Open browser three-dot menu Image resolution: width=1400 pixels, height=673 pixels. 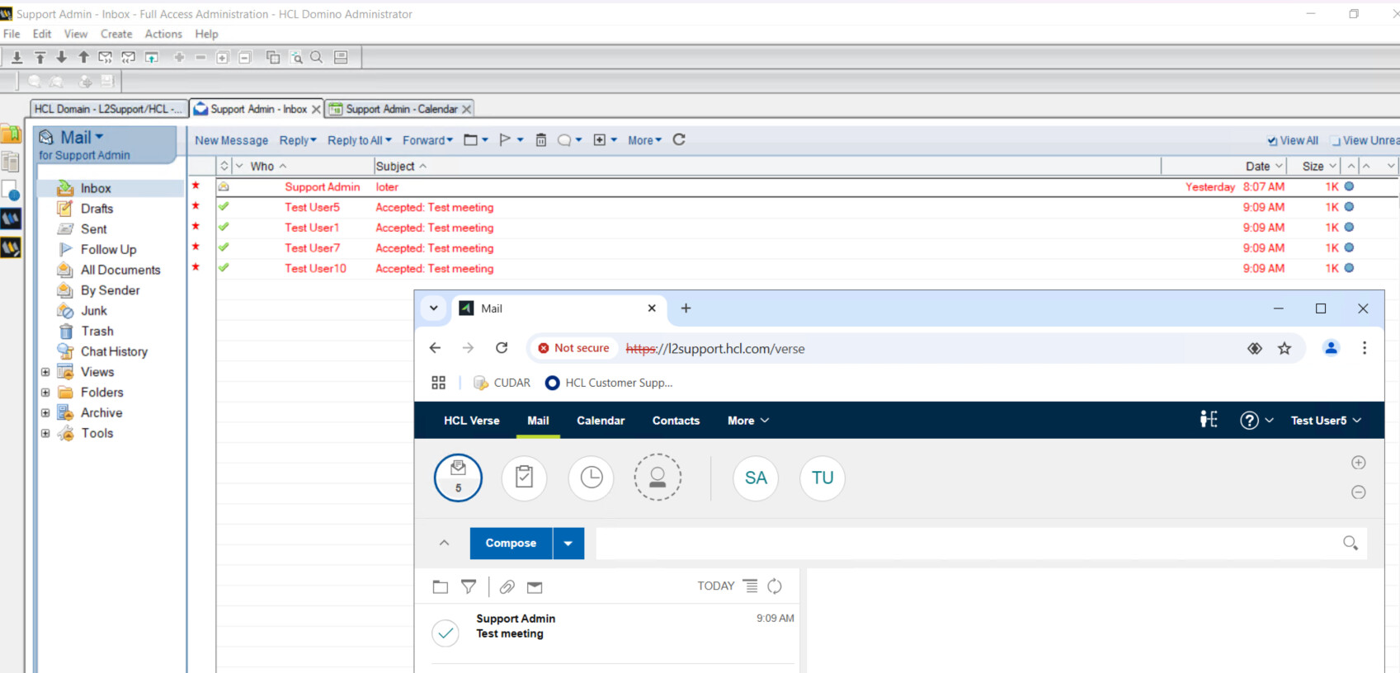click(x=1365, y=348)
